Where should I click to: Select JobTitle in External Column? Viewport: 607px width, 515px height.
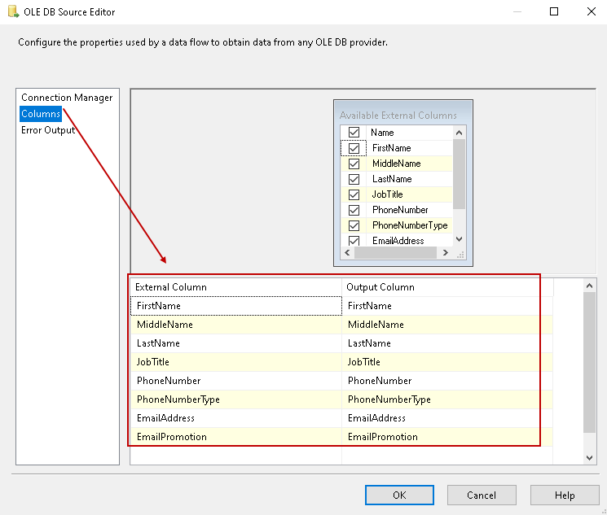point(236,362)
